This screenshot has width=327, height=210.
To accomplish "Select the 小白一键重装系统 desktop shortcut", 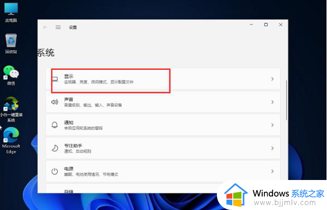I will click(11, 109).
